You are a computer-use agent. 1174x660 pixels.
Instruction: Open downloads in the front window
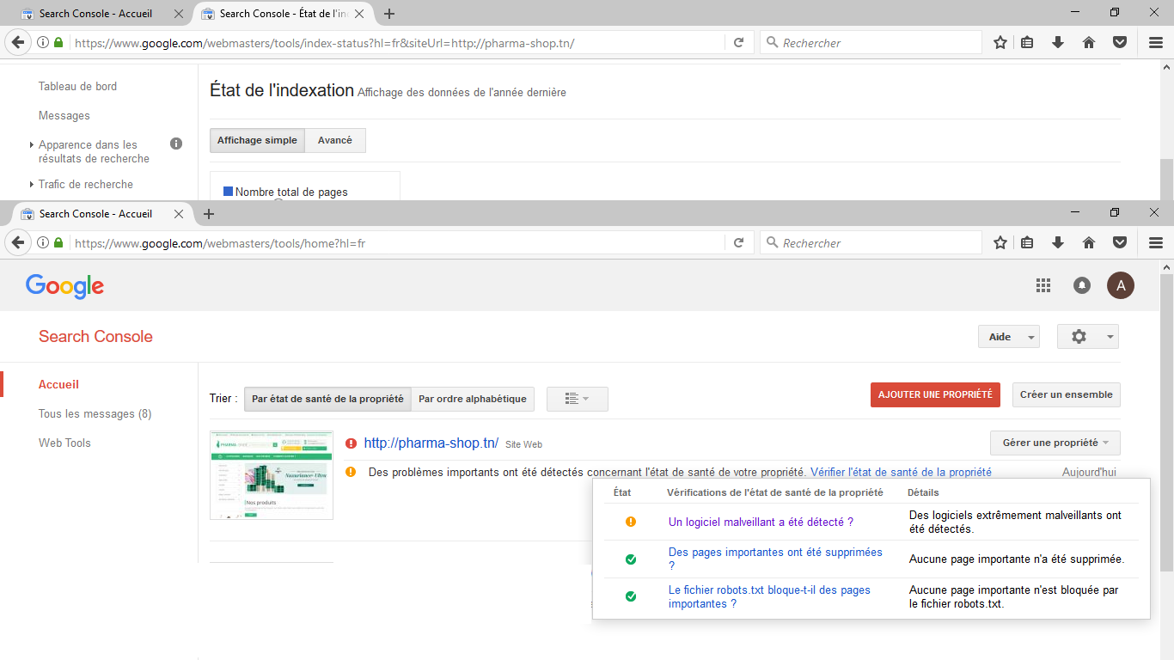tap(1058, 243)
